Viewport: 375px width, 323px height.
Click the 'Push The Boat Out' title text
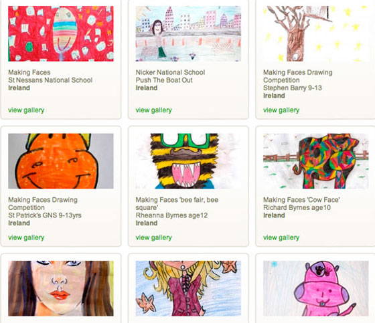(164, 80)
